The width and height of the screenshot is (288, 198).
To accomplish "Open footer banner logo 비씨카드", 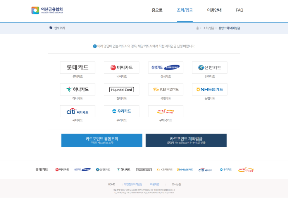I will tap(62, 170).
